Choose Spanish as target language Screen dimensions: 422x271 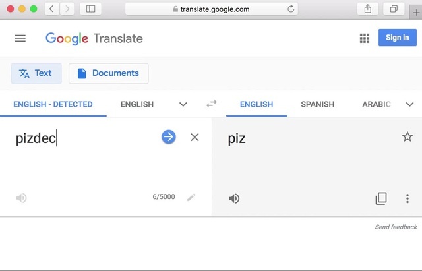tap(317, 104)
